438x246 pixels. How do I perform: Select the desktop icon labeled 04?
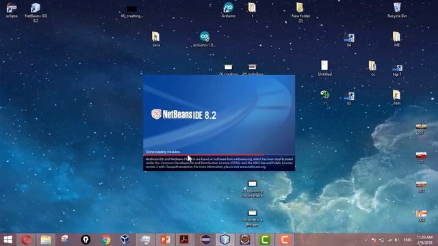[x=349, y=40]
